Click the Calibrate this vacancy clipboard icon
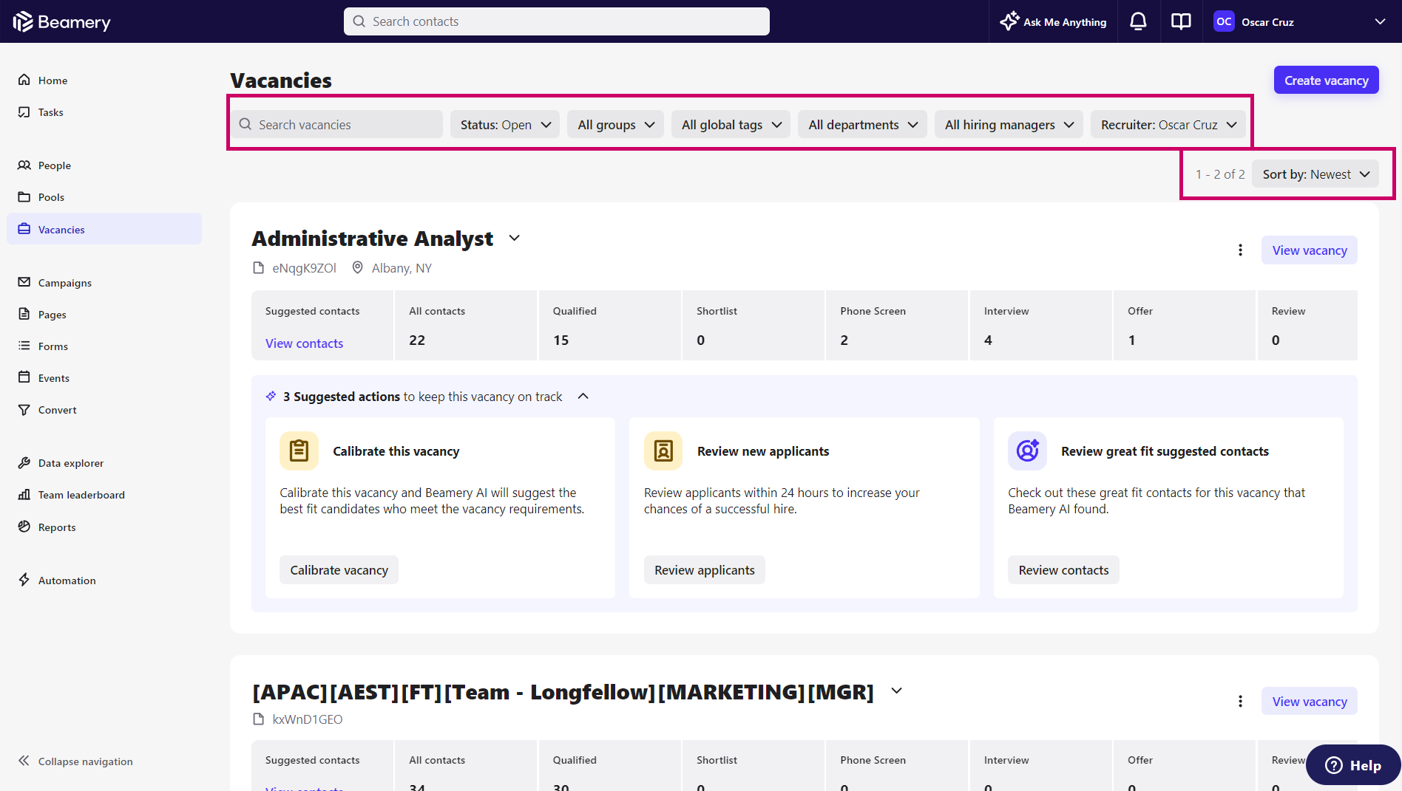Viewport: 1402px width, 791px height. pos(299,451)
